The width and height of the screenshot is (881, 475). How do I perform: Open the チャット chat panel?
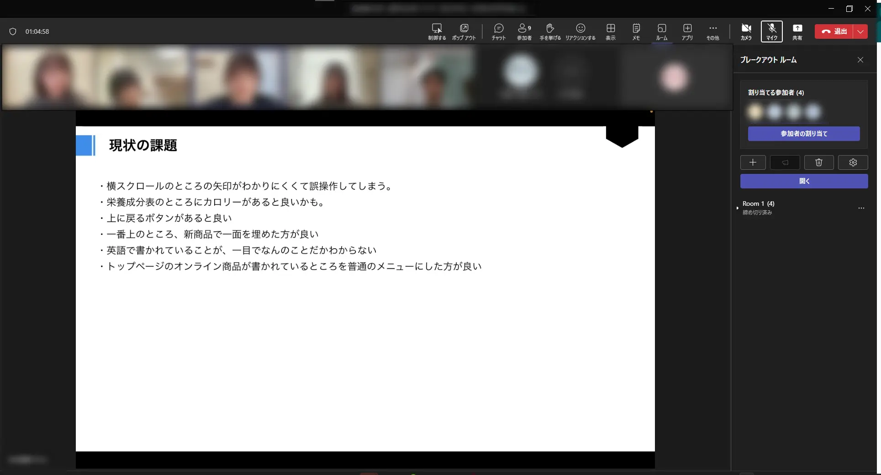pyautogui.click(x=499, y=31)
